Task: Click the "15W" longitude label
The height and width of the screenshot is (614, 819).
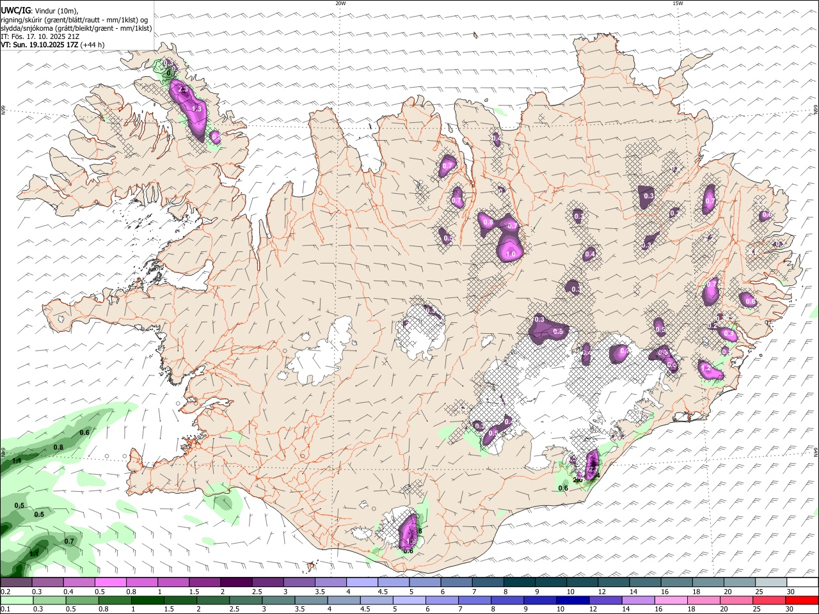Action: [x=678, y=3]
